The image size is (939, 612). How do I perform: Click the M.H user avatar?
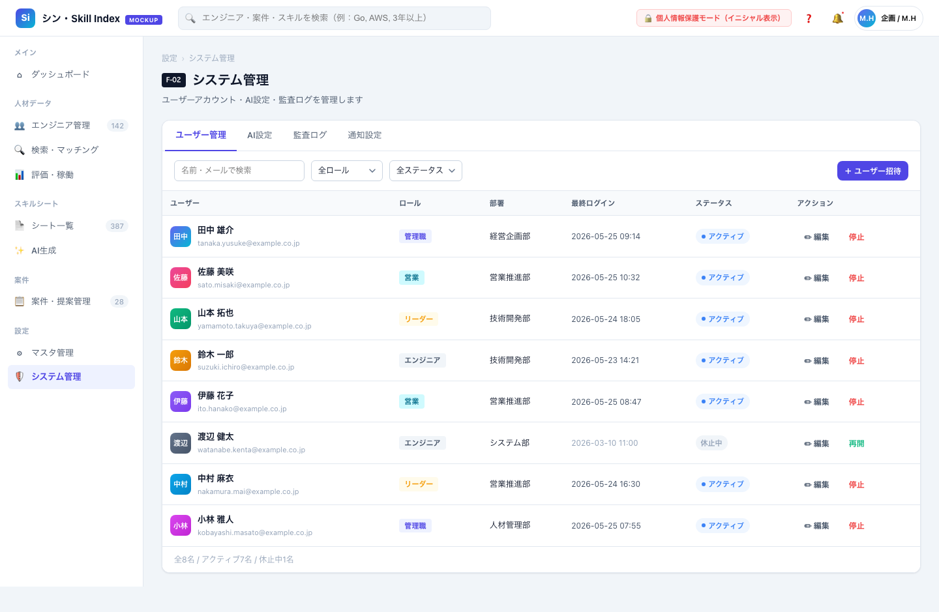[x=867, y=18]
